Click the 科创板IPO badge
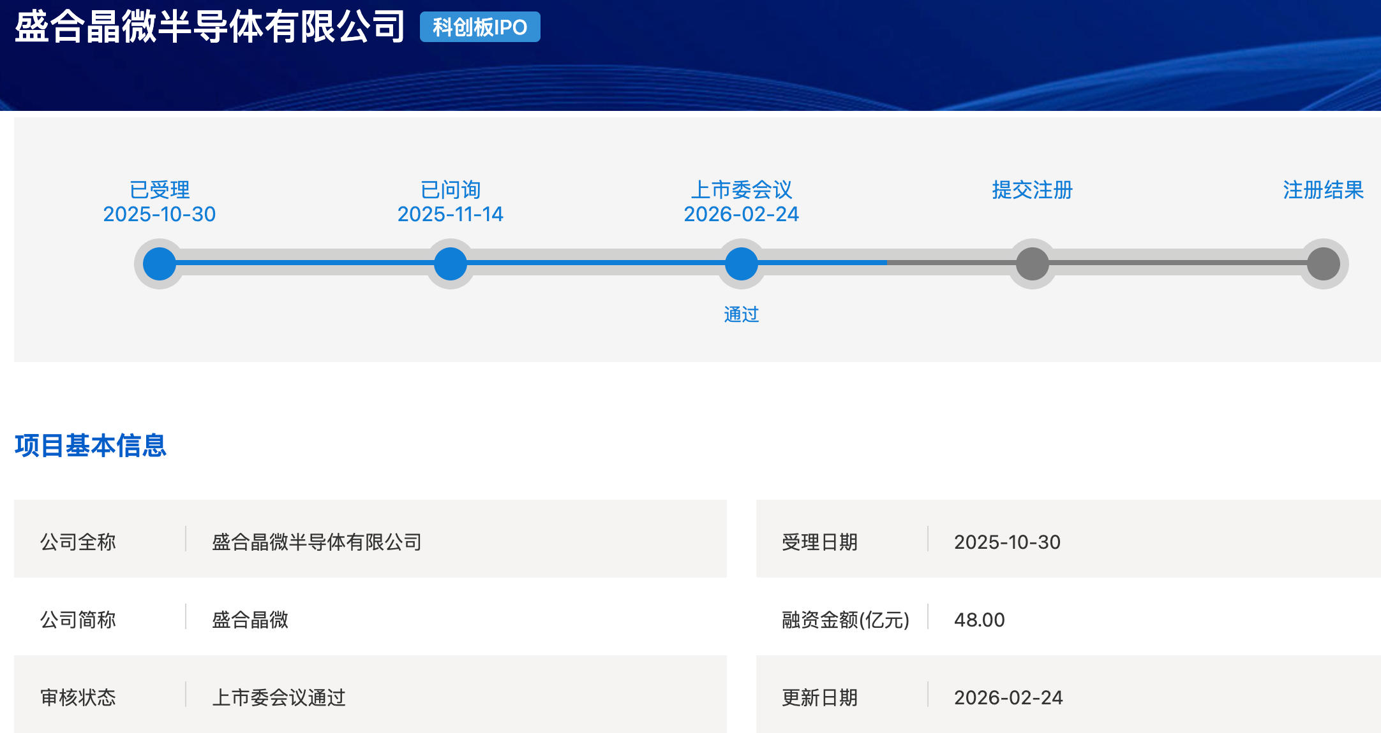 coord(480,27)
